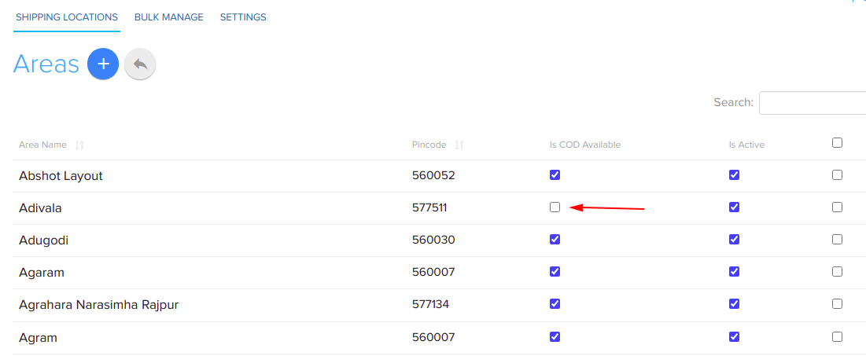Select the Abshot Layout row checkbox
Image resolution: width=866 pixels, height=356 pixels.
(837, 175)
